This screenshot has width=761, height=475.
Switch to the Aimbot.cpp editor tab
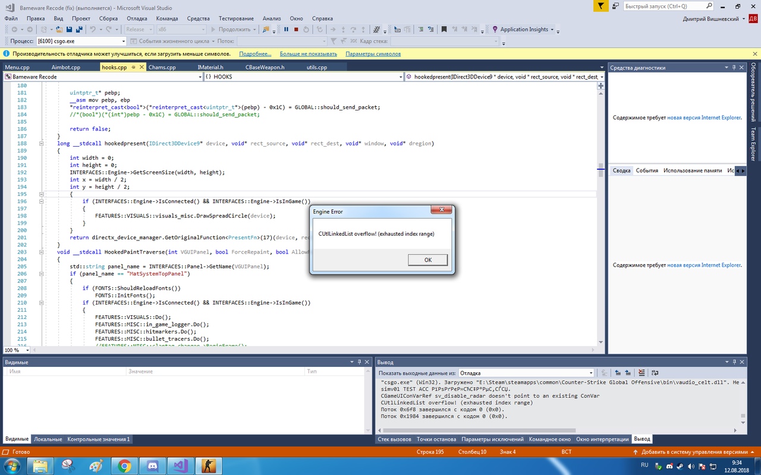66,67
